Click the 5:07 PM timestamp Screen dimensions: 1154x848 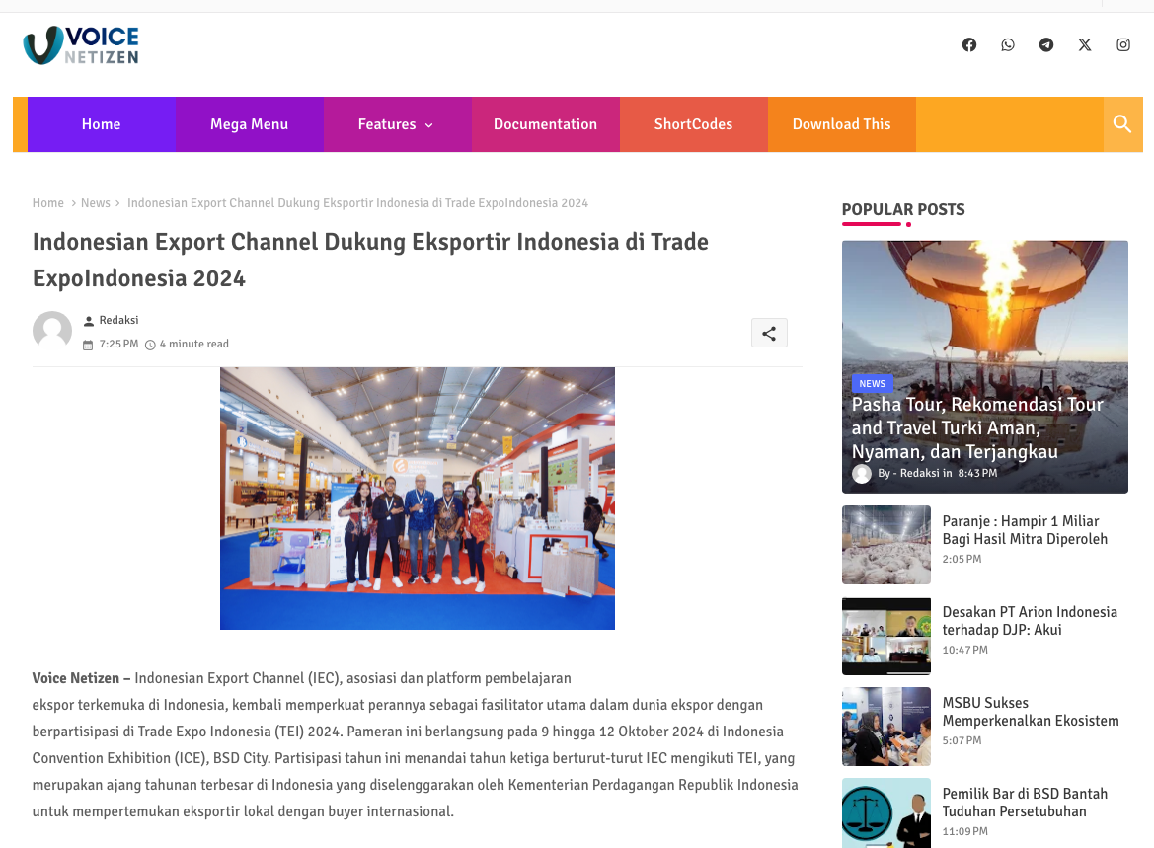(962, 740)
